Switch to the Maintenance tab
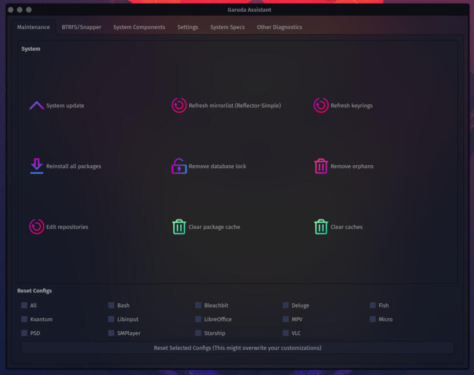474x375 pixels. pos(33,27)
